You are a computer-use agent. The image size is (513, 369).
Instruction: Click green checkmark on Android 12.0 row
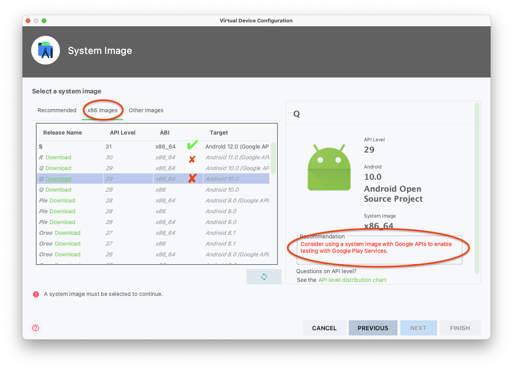[193, 145]
